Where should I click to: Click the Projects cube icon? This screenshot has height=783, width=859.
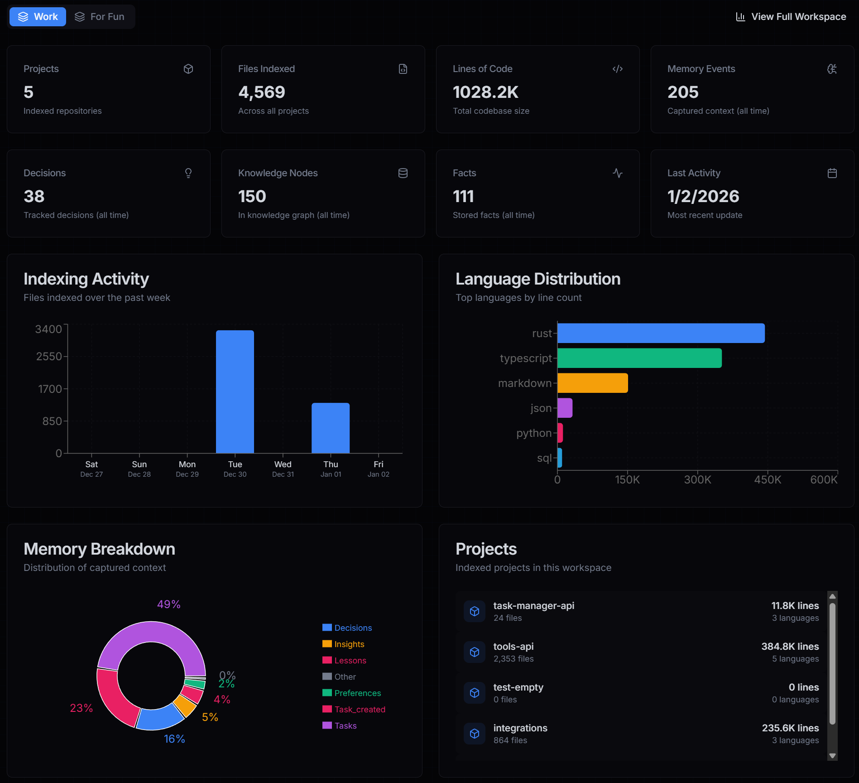tap(188, 69)
